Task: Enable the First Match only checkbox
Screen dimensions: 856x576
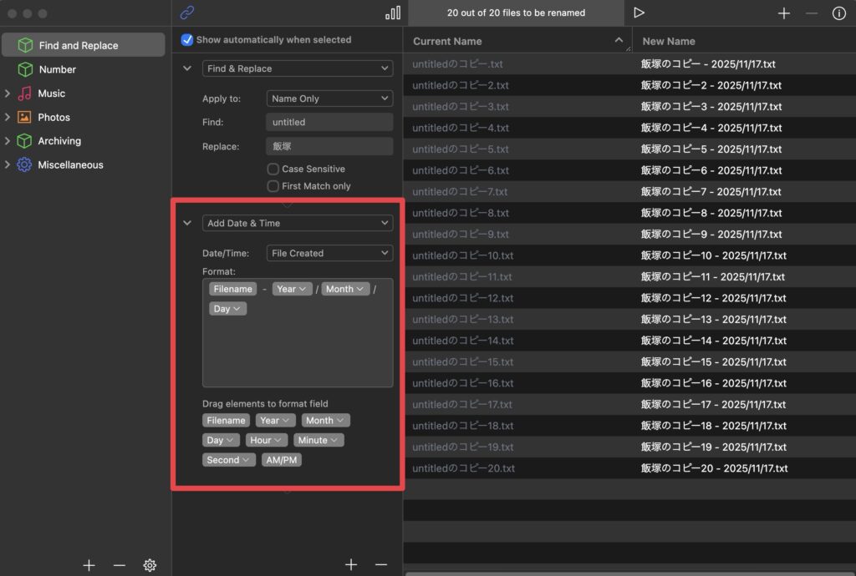Action: click(273, 186)
